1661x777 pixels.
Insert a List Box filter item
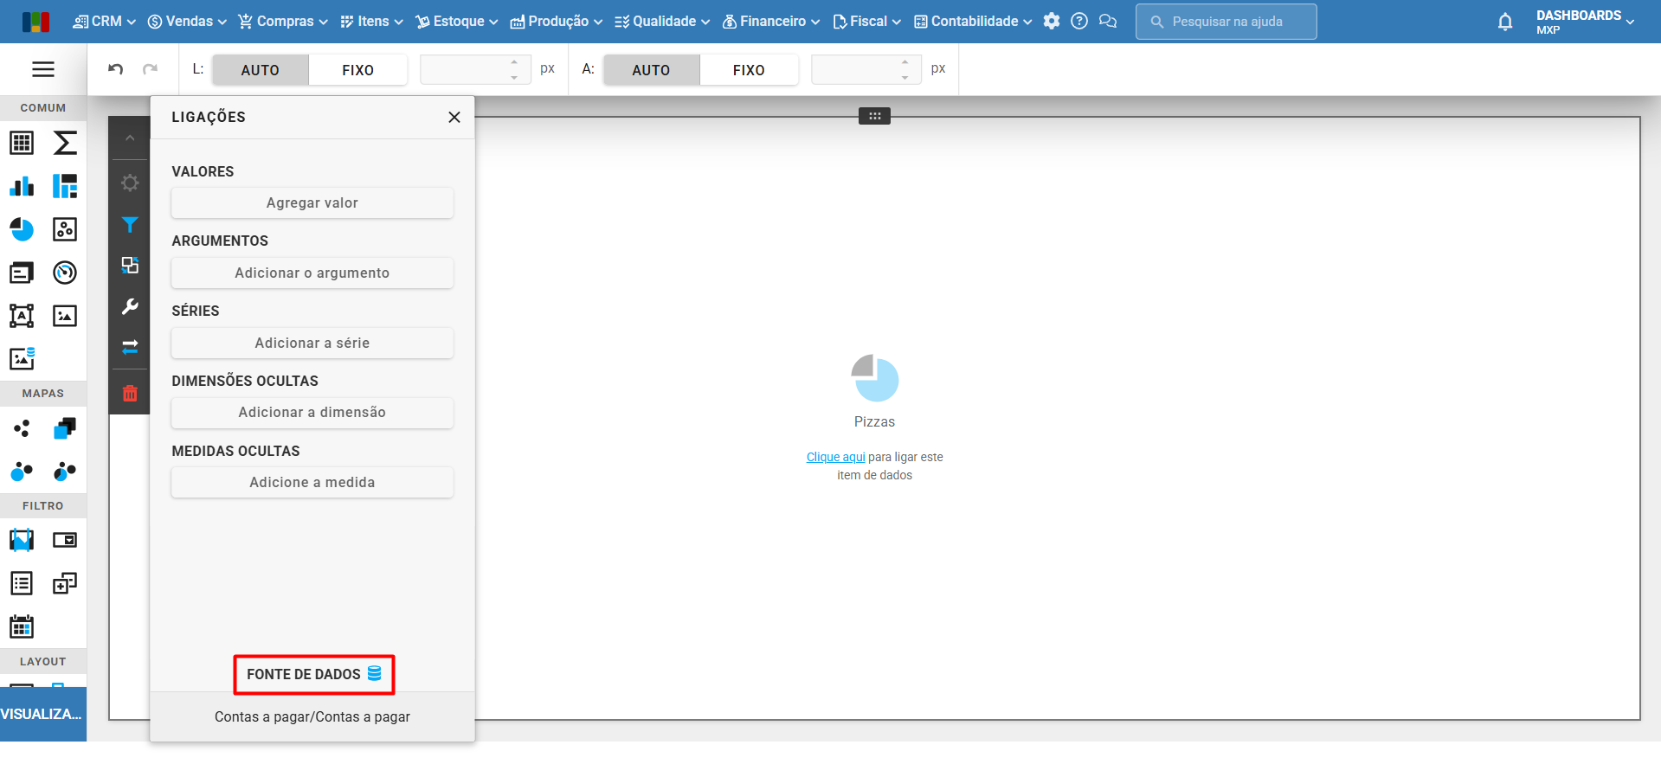click(x=22, y=583)
